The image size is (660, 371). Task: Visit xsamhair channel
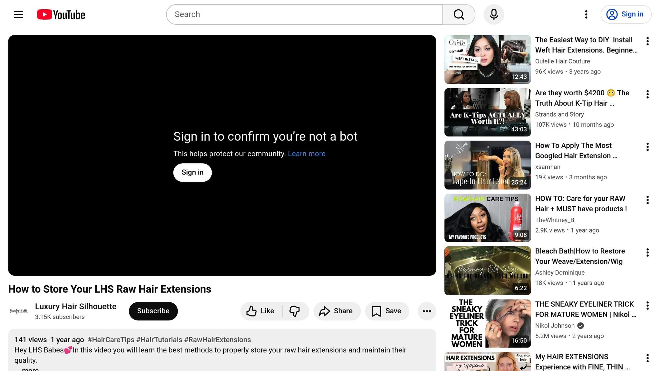point(548,167)
